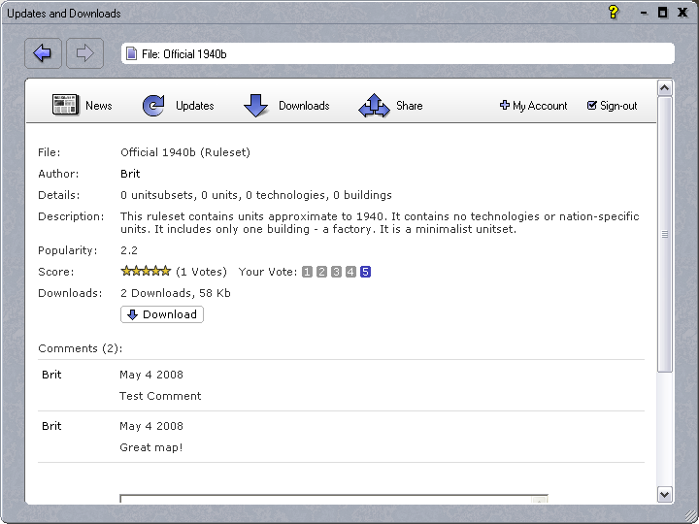Screen dimensions: 699x524
Task: Click the yellow help question mark
Action: 613,13
